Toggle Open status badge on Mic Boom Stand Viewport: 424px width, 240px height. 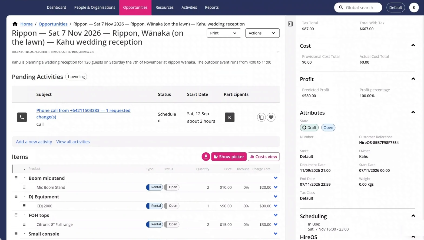pyautogui.click(x=172, y=187)
